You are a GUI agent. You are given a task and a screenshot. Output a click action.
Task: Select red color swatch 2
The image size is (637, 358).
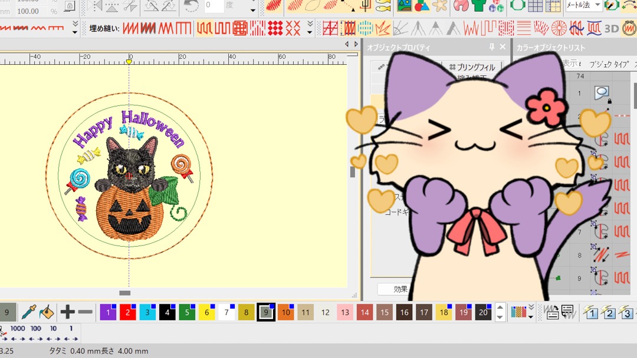128,312
